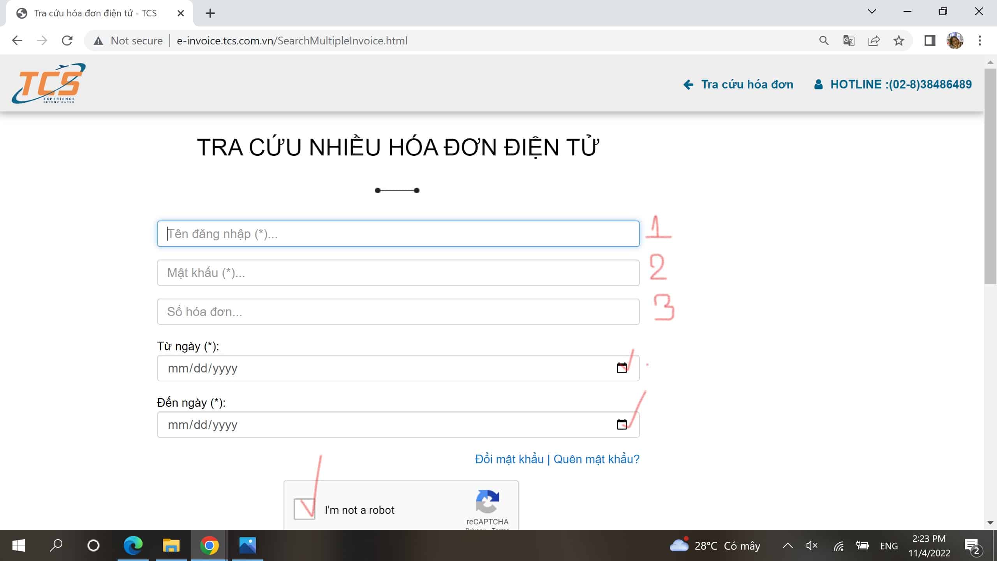Image resolution: width=997 pixels, height=561 pixels.
Task: Focus the Tên đăng nhập field
Action: coord(398,234)
